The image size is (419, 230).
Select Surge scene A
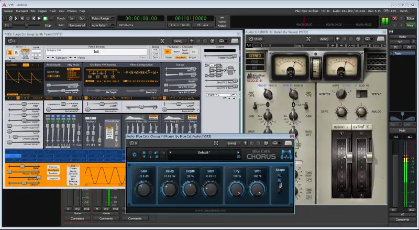[x=10, y=52]
